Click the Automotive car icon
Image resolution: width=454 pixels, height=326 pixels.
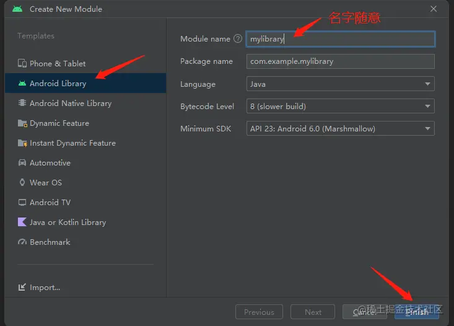(22, 162)
